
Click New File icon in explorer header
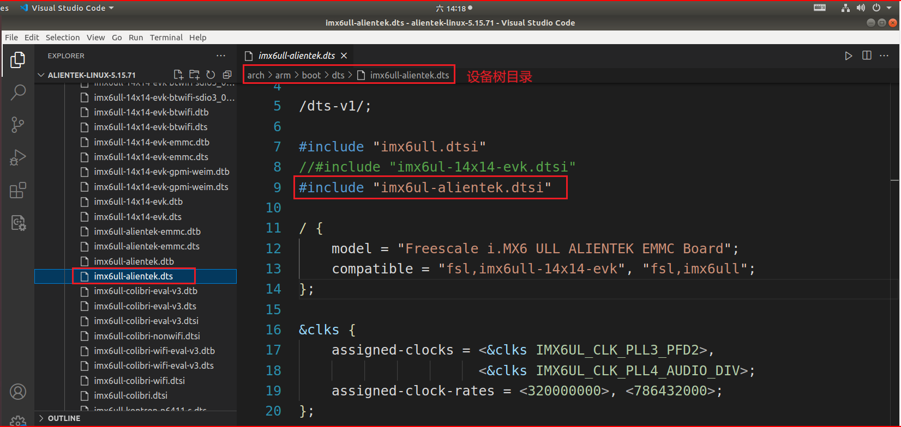point(178,75)
